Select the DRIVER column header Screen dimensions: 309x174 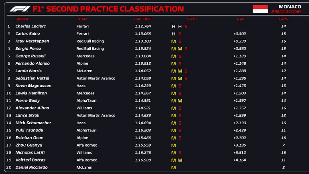22,19
